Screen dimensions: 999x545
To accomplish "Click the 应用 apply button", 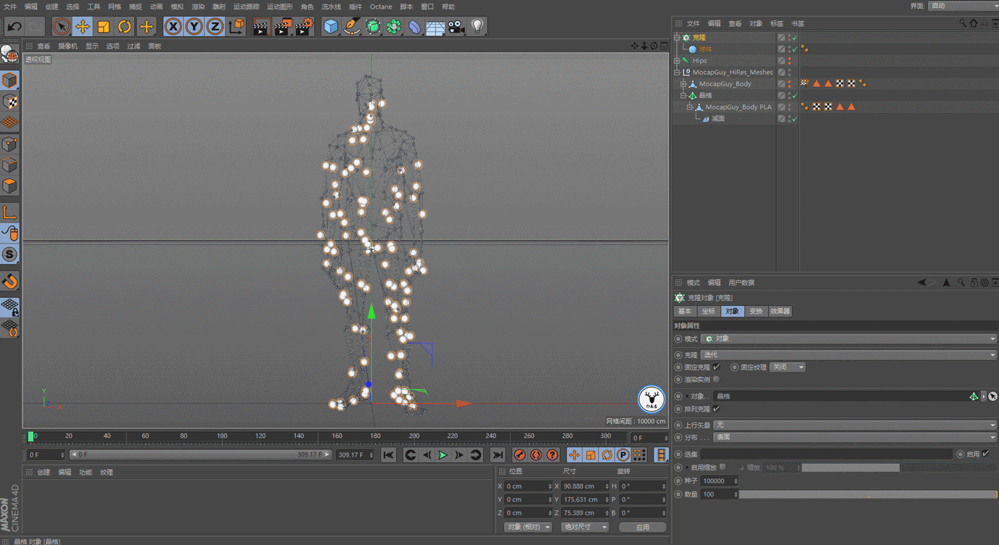I will 643,527.
